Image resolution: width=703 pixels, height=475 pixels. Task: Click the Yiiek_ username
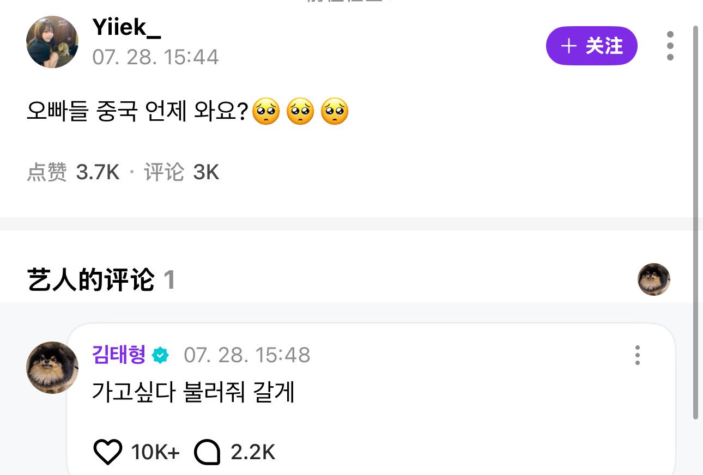[126, 27]
